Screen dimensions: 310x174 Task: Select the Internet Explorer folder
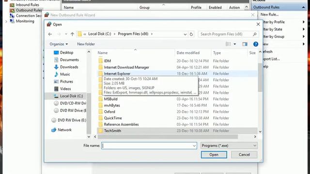tap(117, 73)
